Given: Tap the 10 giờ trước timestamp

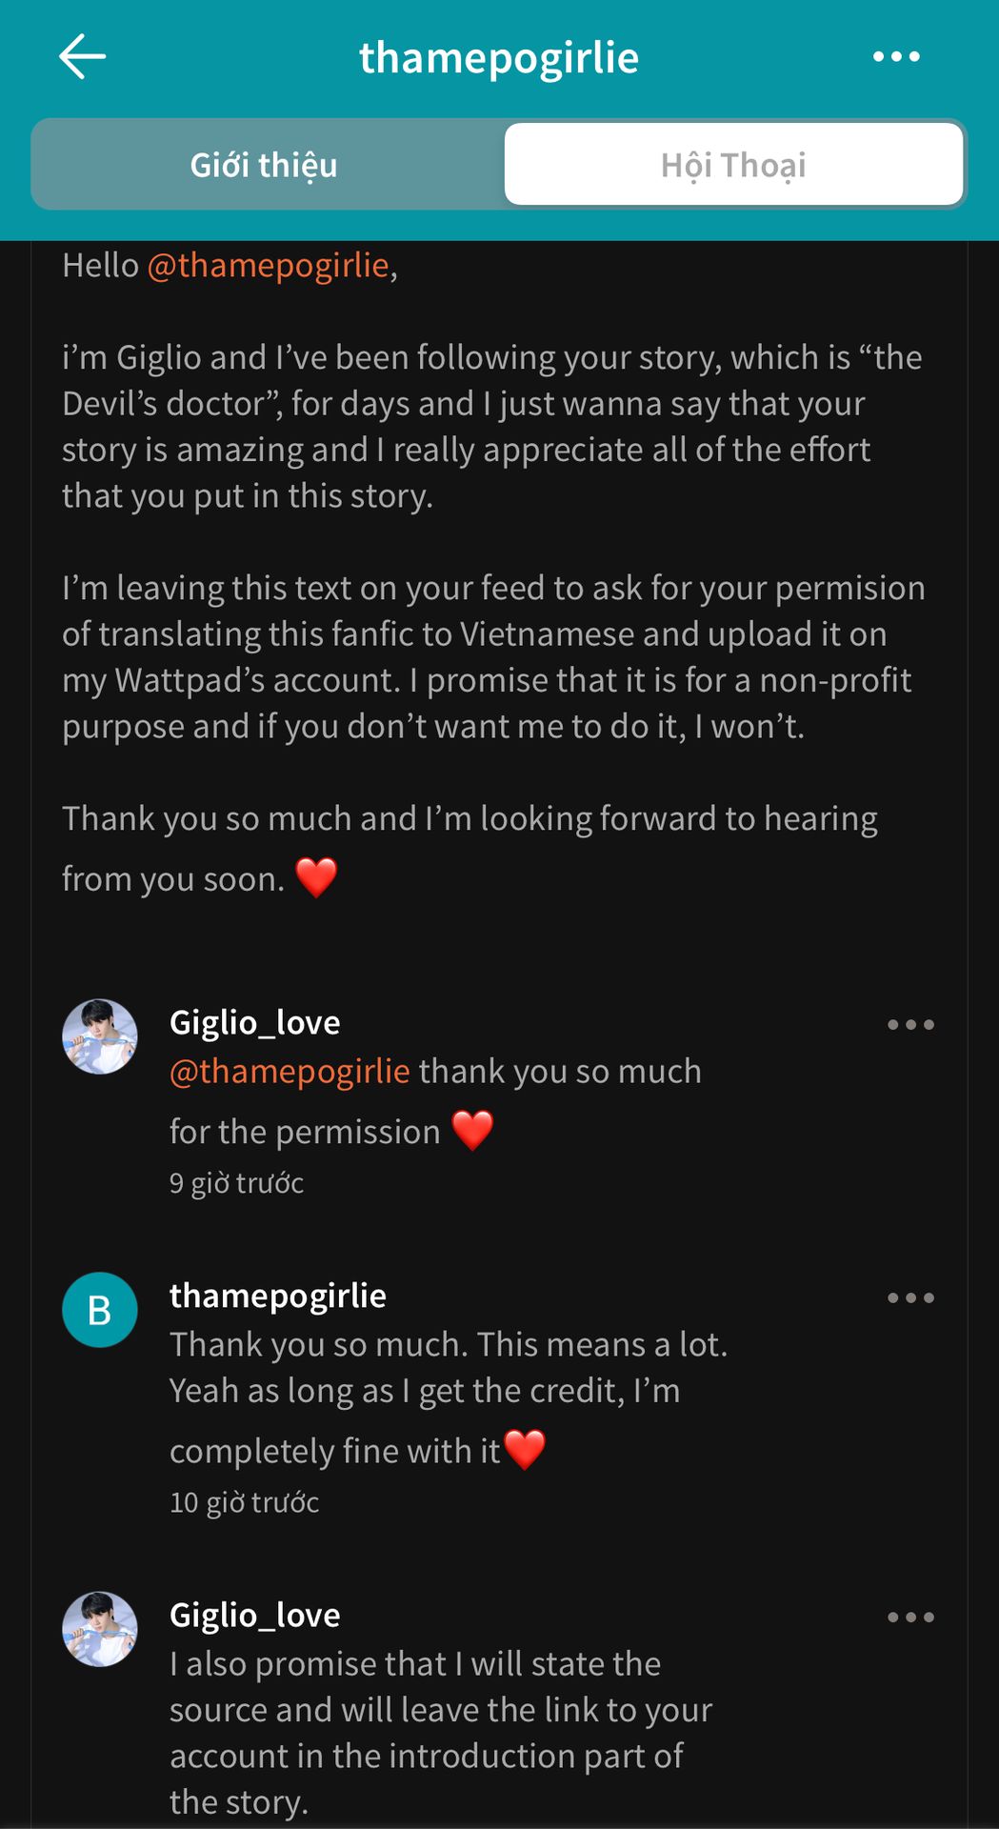Looking at the screenshot, I should [x=244, y=1502].
